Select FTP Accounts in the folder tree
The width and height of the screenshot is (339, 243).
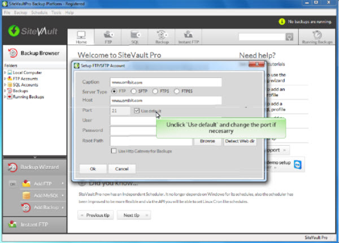(25, 79)
